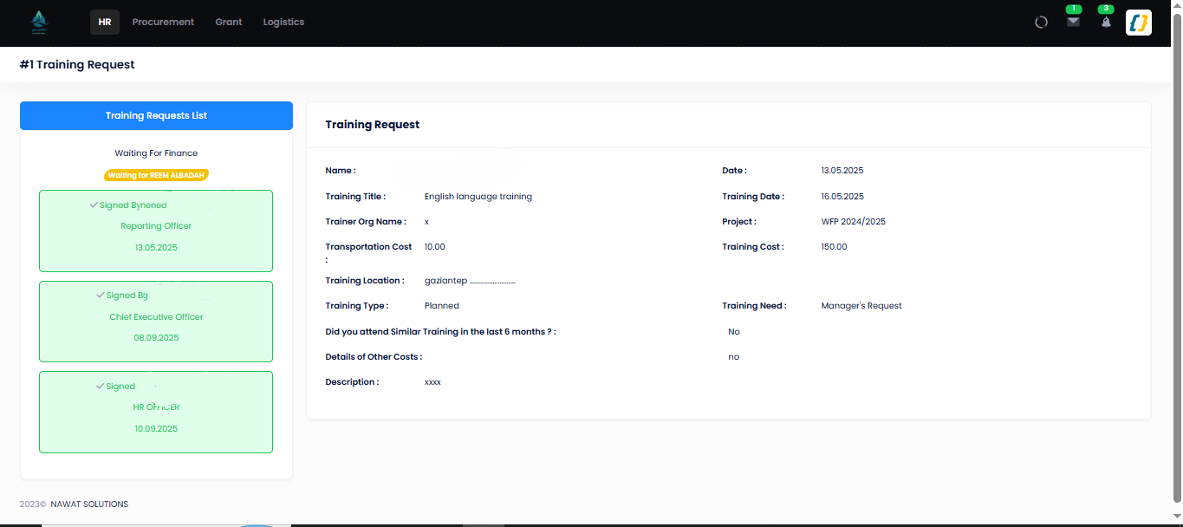Click the training cost value 150.00

[835, 247]
